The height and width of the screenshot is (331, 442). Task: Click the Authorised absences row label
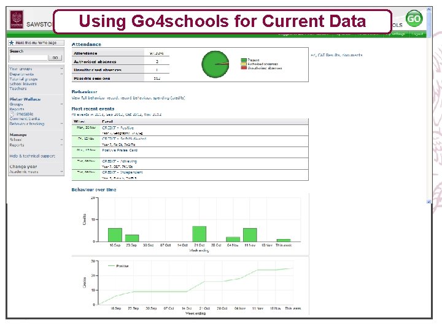coord(95,62)
